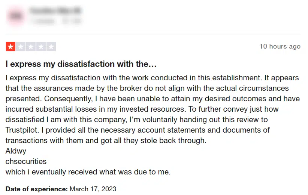Viewport: 308px width, 195px height.
Task: Click 'incurred substantial losses' in the review text
Action: tap(51, 109)
